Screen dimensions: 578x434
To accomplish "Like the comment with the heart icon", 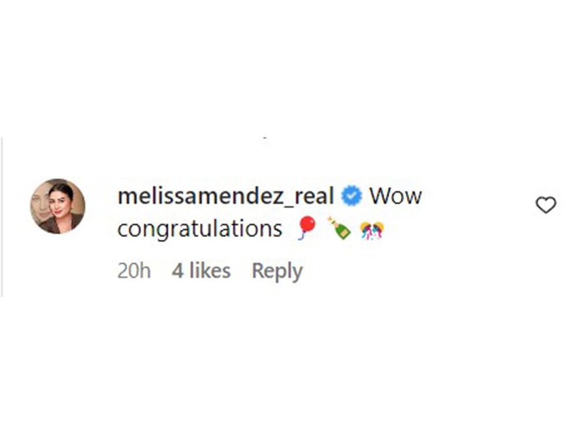I will tap(546, 205).
